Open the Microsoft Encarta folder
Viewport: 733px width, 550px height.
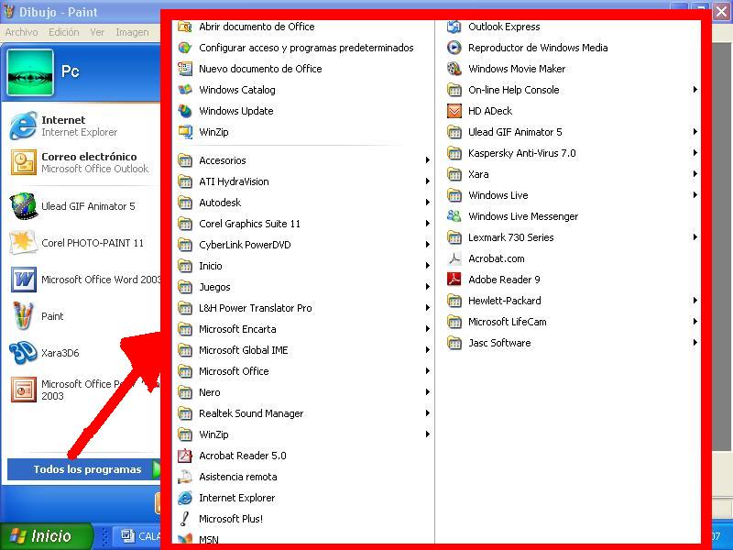[304, 329]
